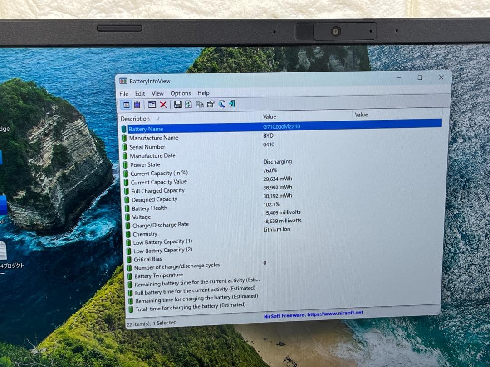Click the BatteryInfoView title bar app icon
Image resolution: width=490 pixels, height=367 pixels.
coord(123,81)
